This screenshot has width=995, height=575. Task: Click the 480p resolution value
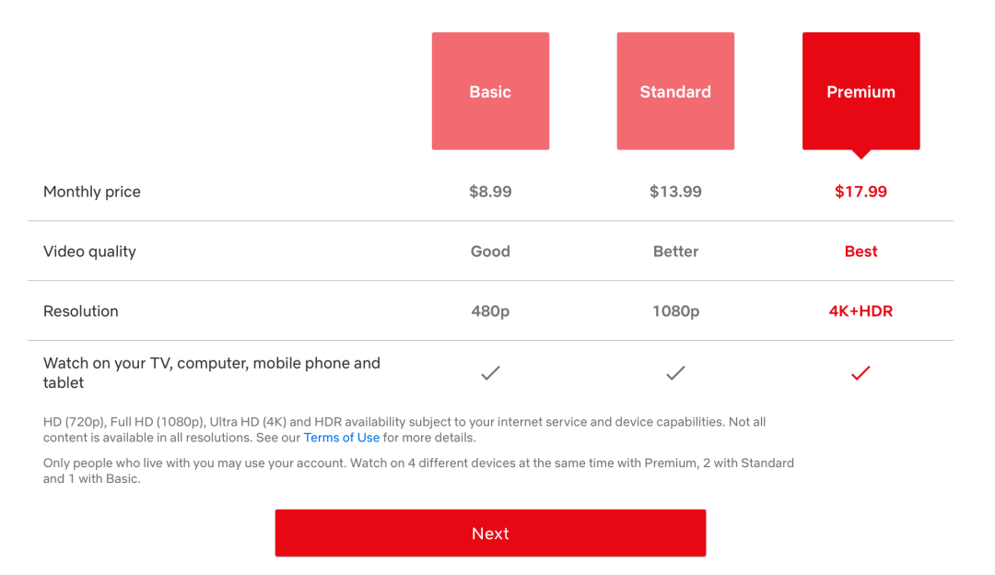(490, 311)
